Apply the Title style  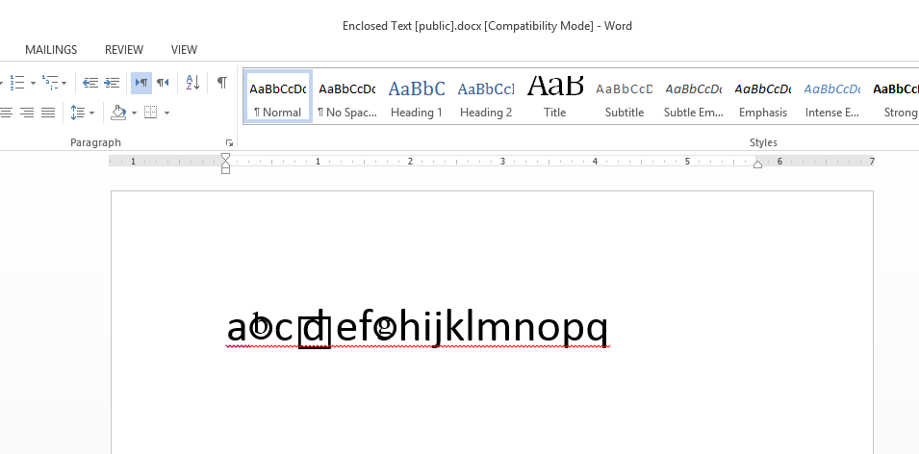point(555,98)
